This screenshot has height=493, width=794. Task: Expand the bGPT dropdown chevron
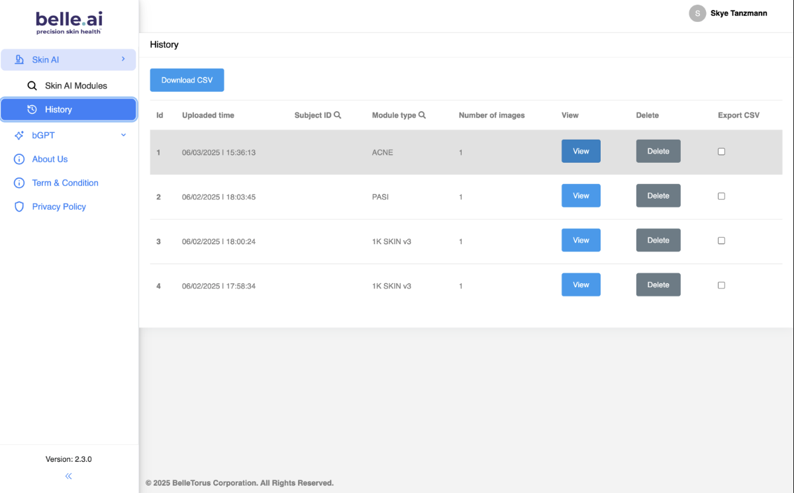click(x=123, y=135)
